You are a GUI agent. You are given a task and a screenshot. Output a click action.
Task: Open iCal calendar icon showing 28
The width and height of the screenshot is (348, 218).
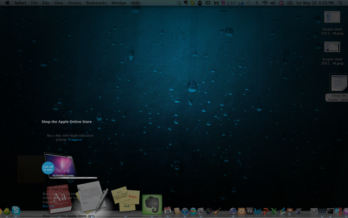pos(167,210)
